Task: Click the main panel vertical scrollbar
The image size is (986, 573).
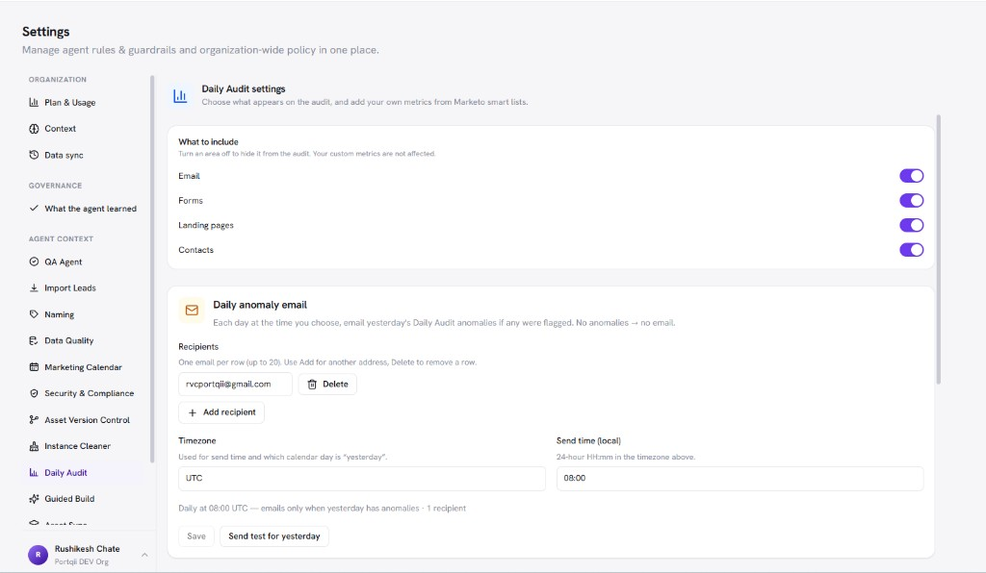Action: 939,249
